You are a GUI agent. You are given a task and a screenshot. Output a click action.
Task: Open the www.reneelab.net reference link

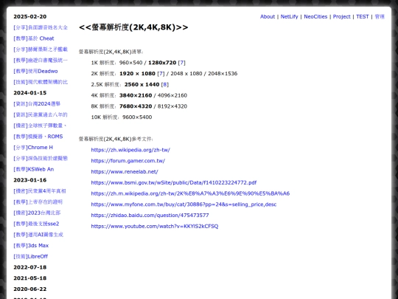[125, 172]
